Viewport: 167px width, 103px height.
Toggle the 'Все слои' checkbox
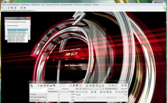point(48,89)
